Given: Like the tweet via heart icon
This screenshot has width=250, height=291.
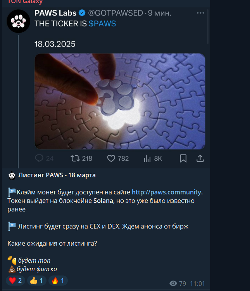Looking at the screenshot, I should (111, 158).
